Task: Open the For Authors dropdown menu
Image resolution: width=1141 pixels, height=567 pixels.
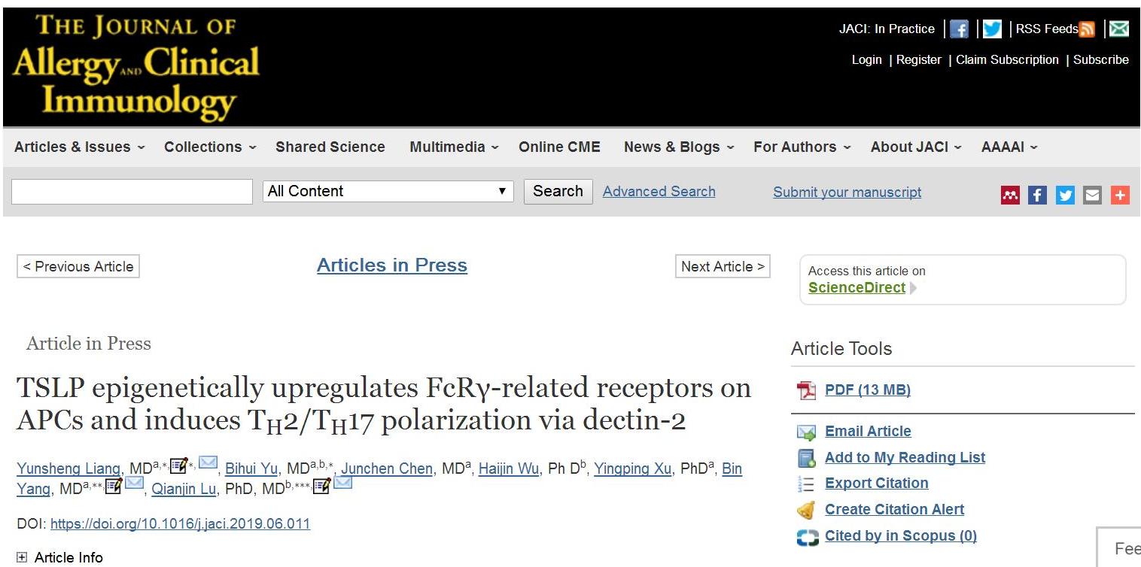Action: pyautogui.click(x=802, y=147)
